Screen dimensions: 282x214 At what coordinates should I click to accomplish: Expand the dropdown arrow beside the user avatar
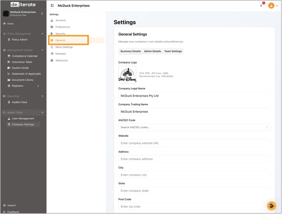277,6
